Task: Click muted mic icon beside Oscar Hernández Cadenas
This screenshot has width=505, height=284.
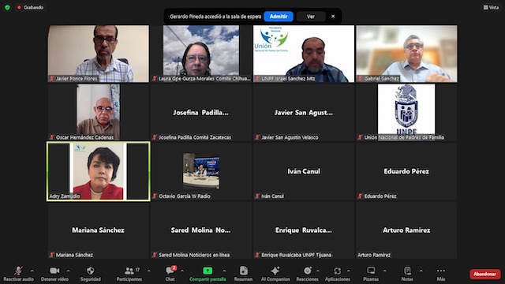Action: click(x=51, y=137)
